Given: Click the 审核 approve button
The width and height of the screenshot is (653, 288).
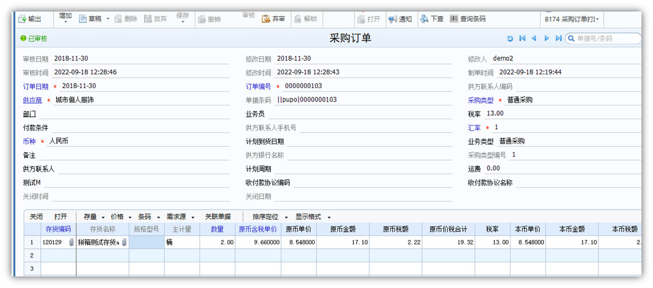Looking at the screenshot, I should click(x=248, y=15).
